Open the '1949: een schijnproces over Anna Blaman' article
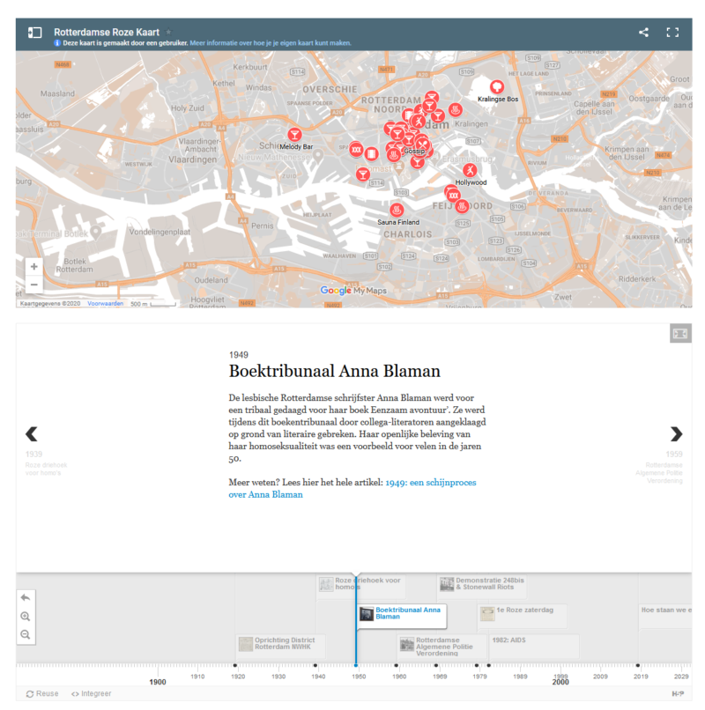 [x=352, y=489]
